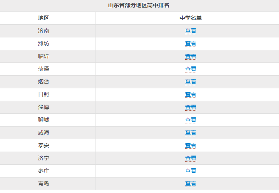279x193 pixels.
Task: Open the 查看 link for 青岛
Action: (x=191, y=183)
